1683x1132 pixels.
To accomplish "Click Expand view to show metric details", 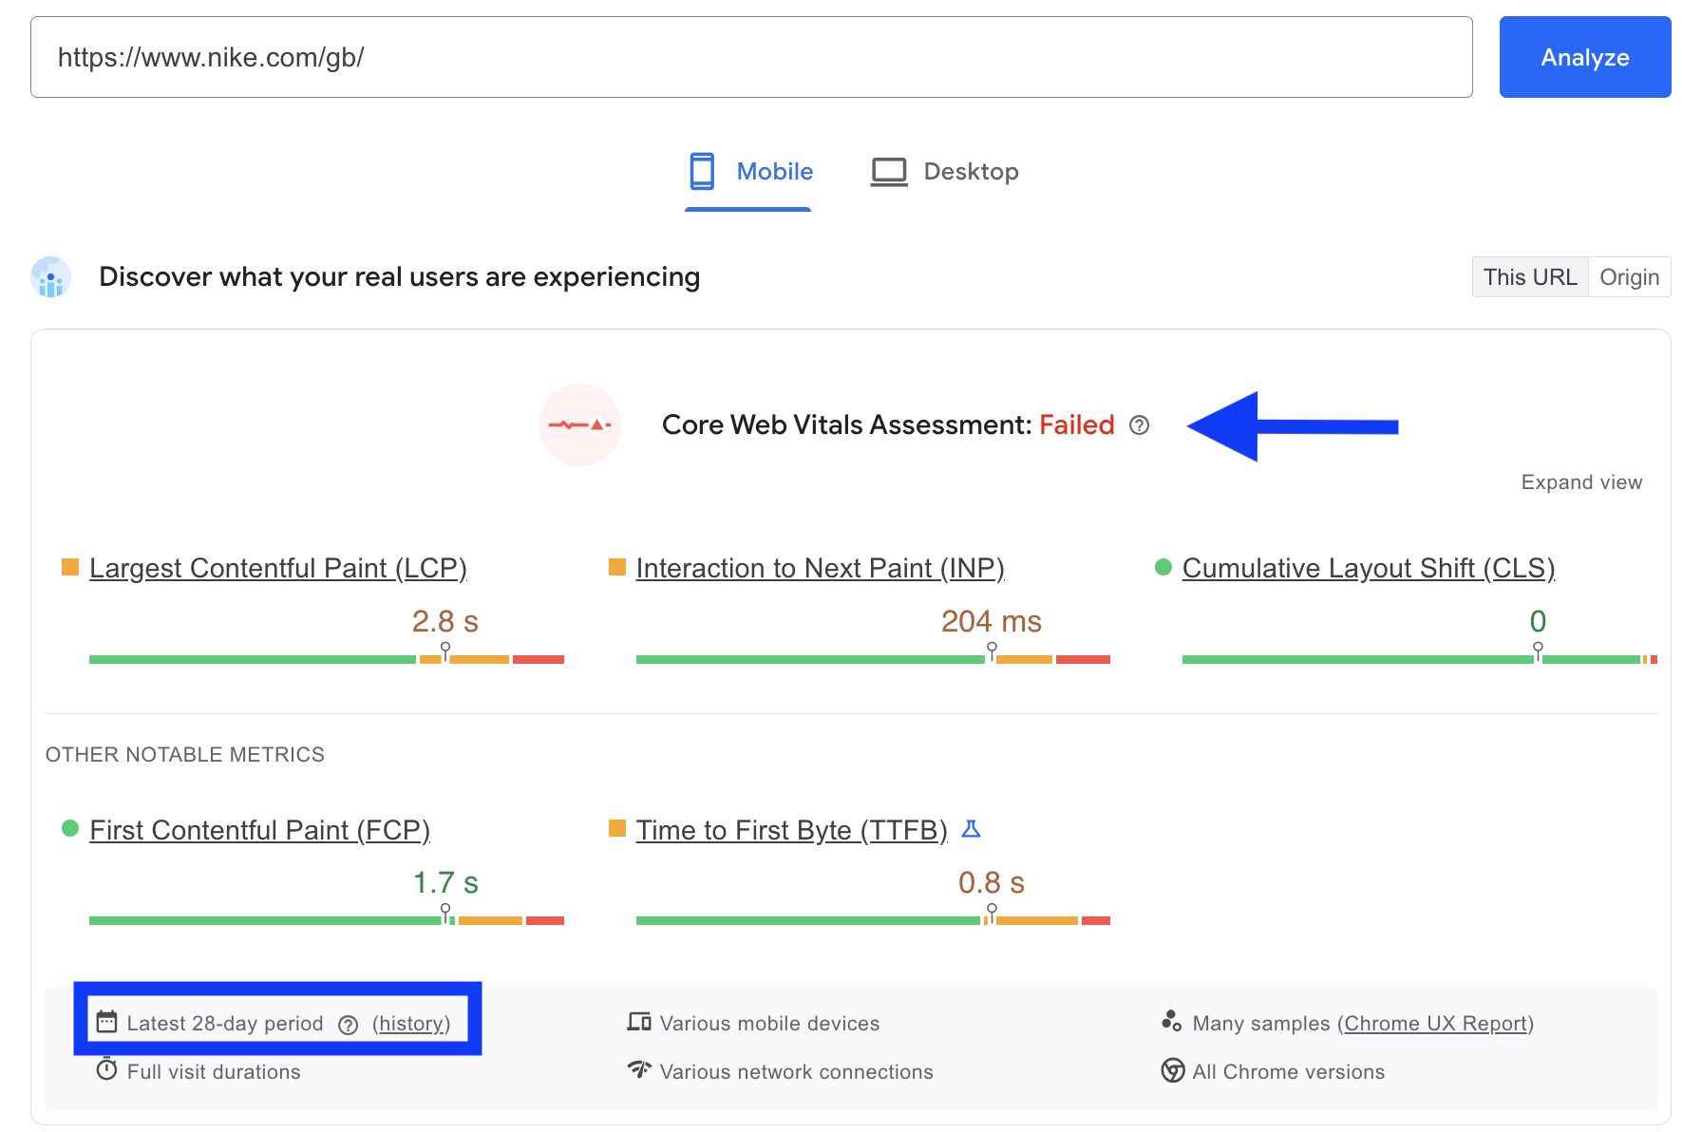I will tap(1580, 481).
